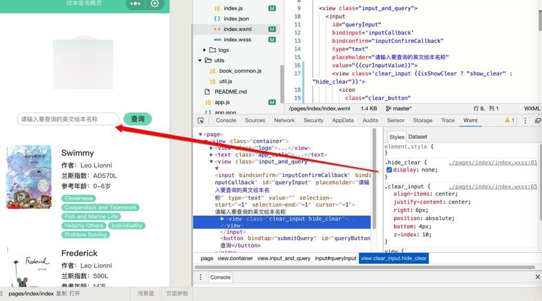Click the 复制 copy path link

point(61,294)
